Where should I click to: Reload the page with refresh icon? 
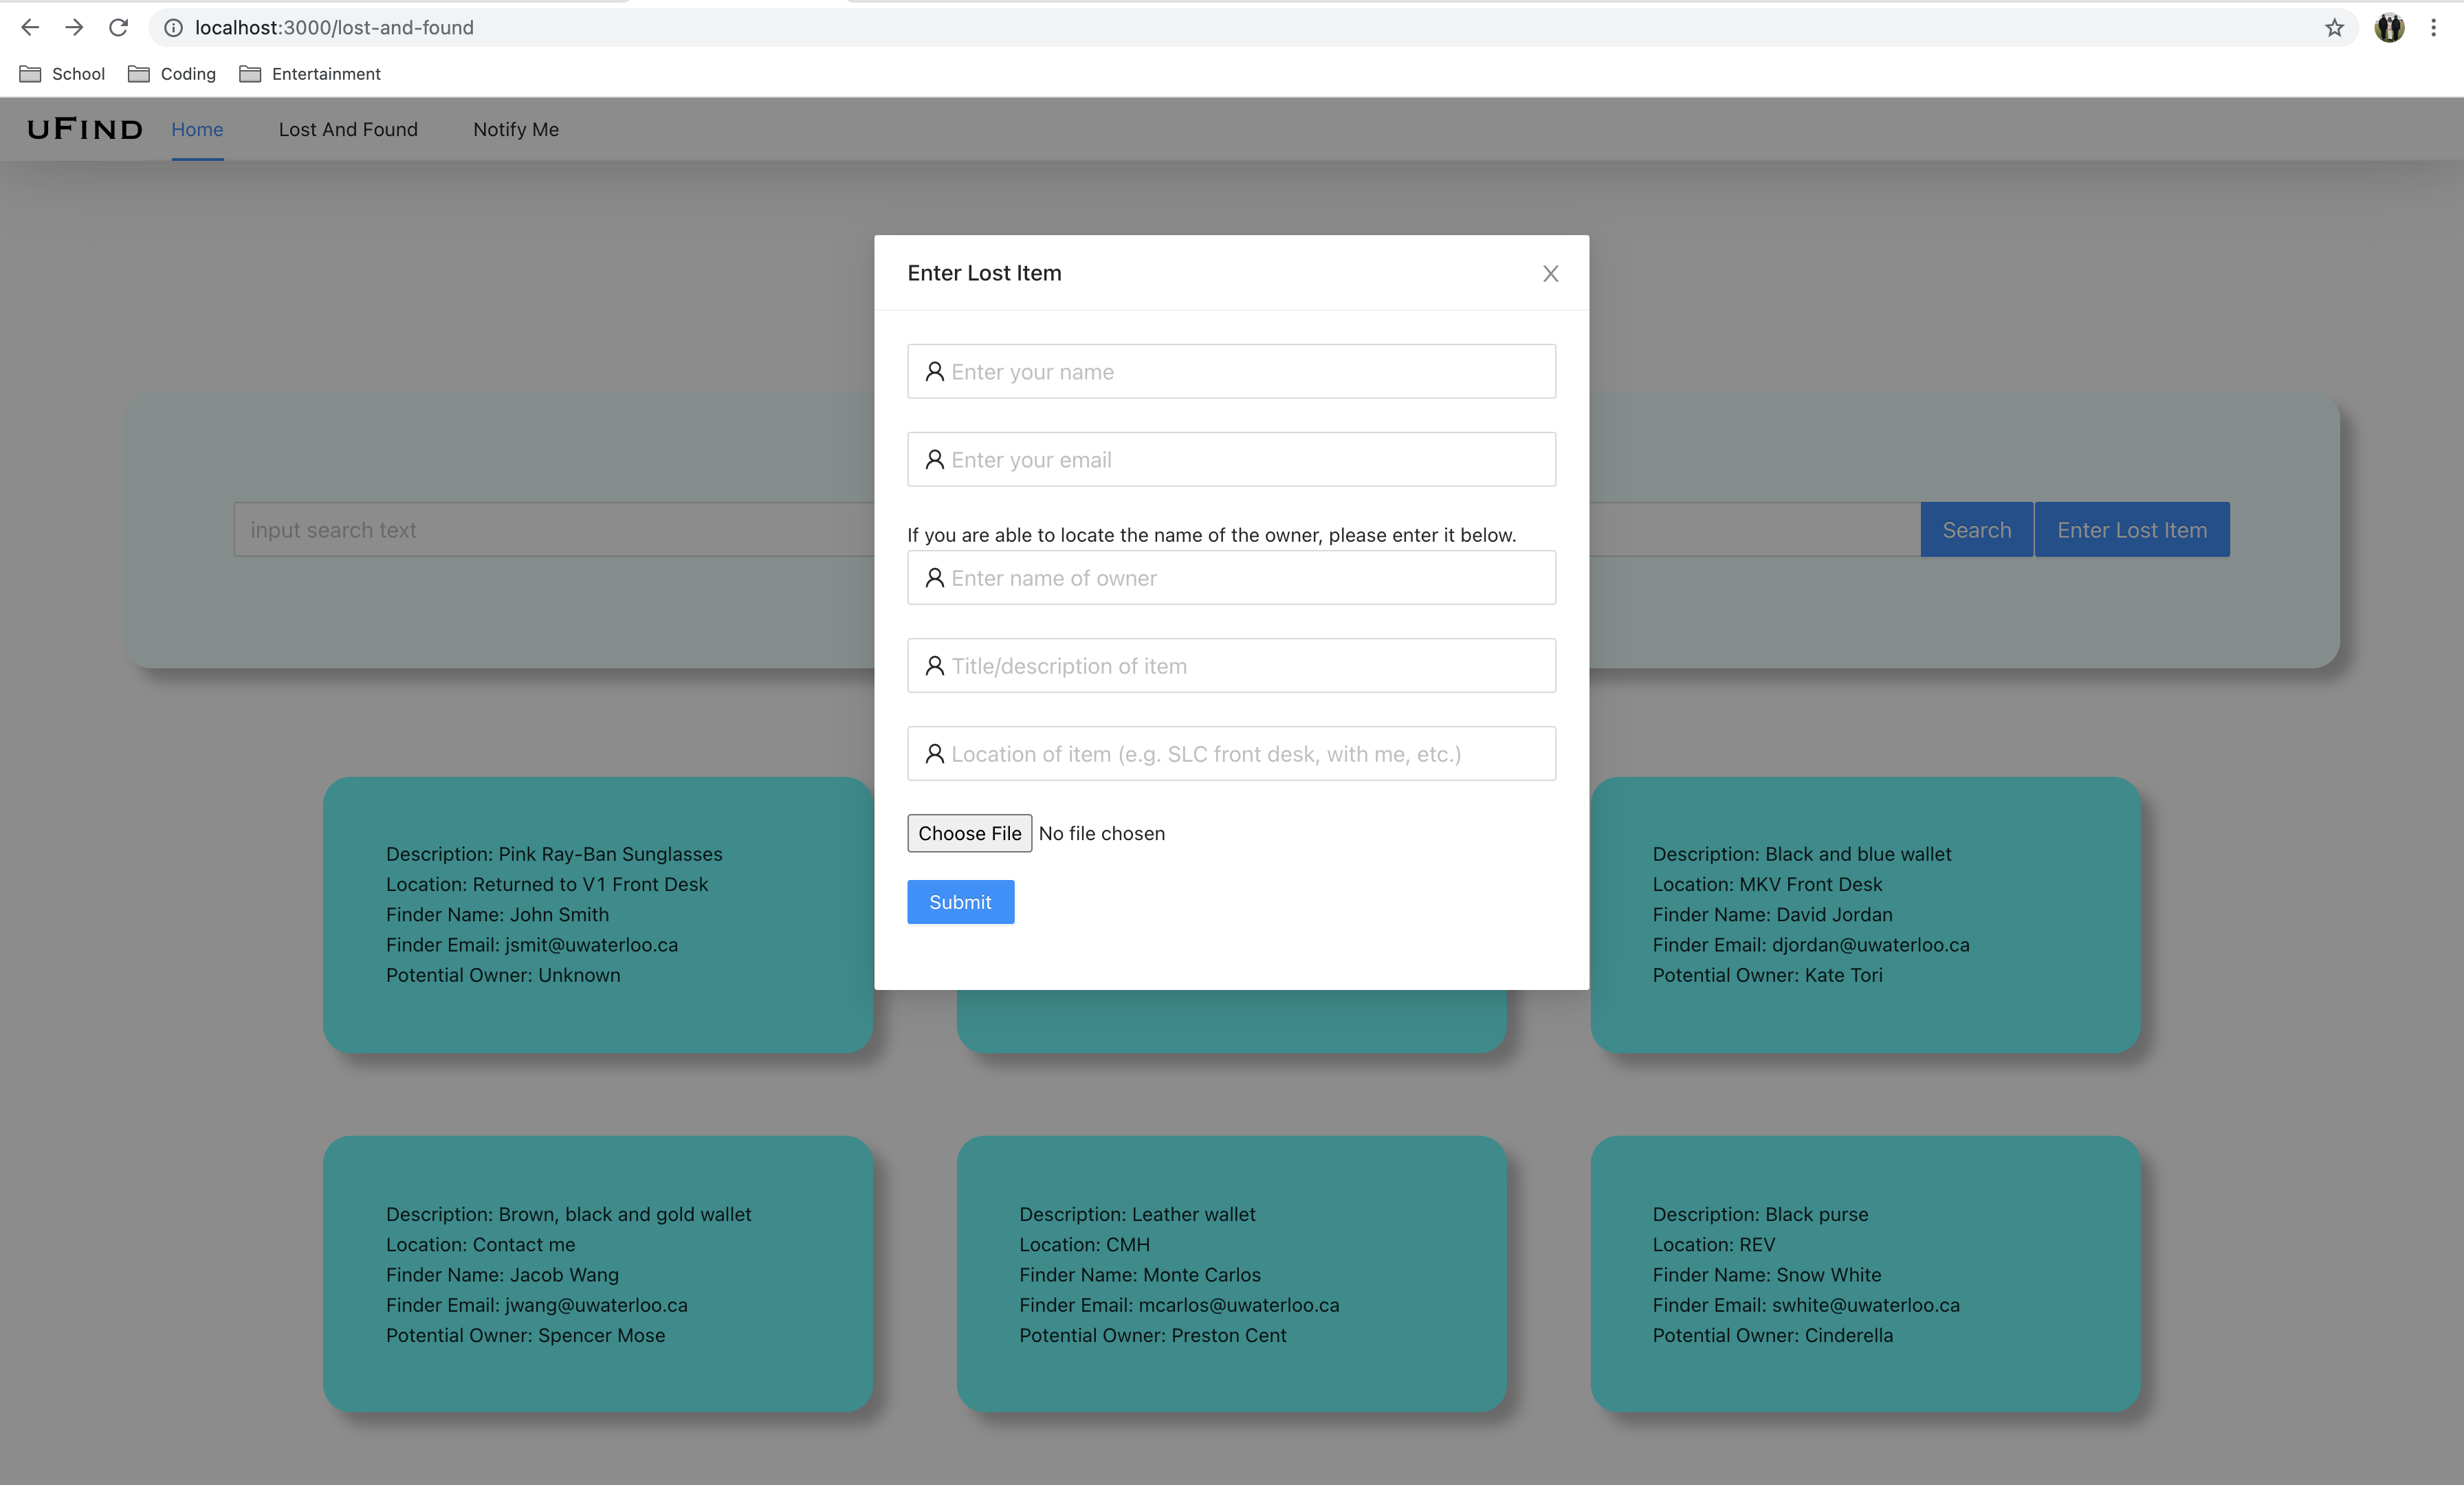pos(118,27)
